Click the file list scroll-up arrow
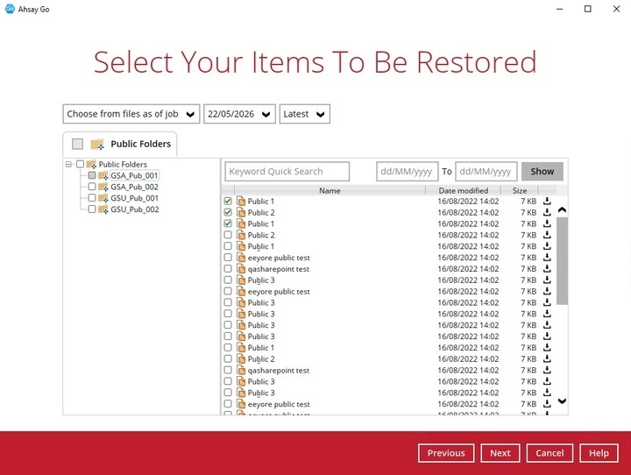This screenshot has width=631, height=475. click(x=562, y=209)
